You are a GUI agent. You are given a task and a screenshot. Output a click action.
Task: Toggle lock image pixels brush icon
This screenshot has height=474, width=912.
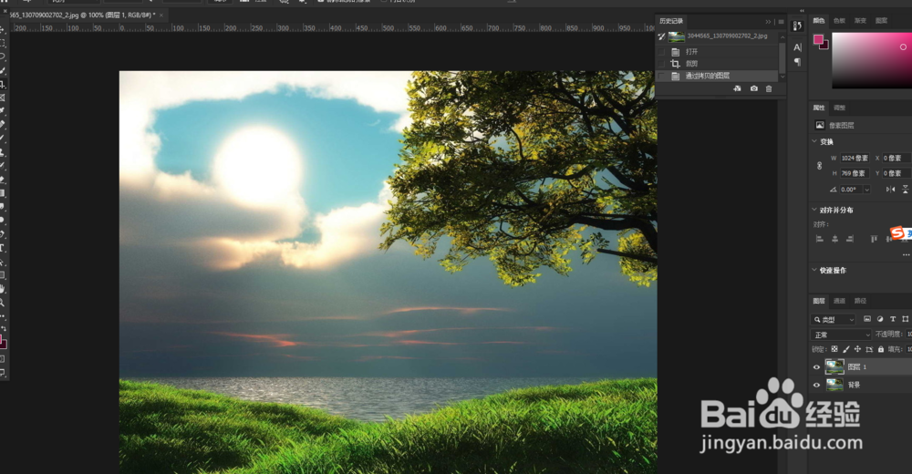[845, 349]
